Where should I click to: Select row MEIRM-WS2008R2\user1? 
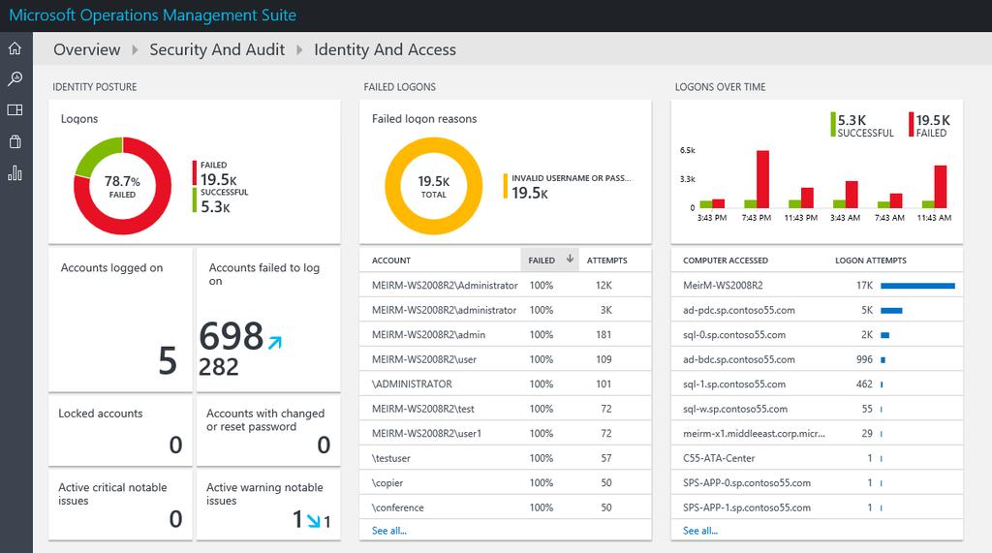click(506, 434)
